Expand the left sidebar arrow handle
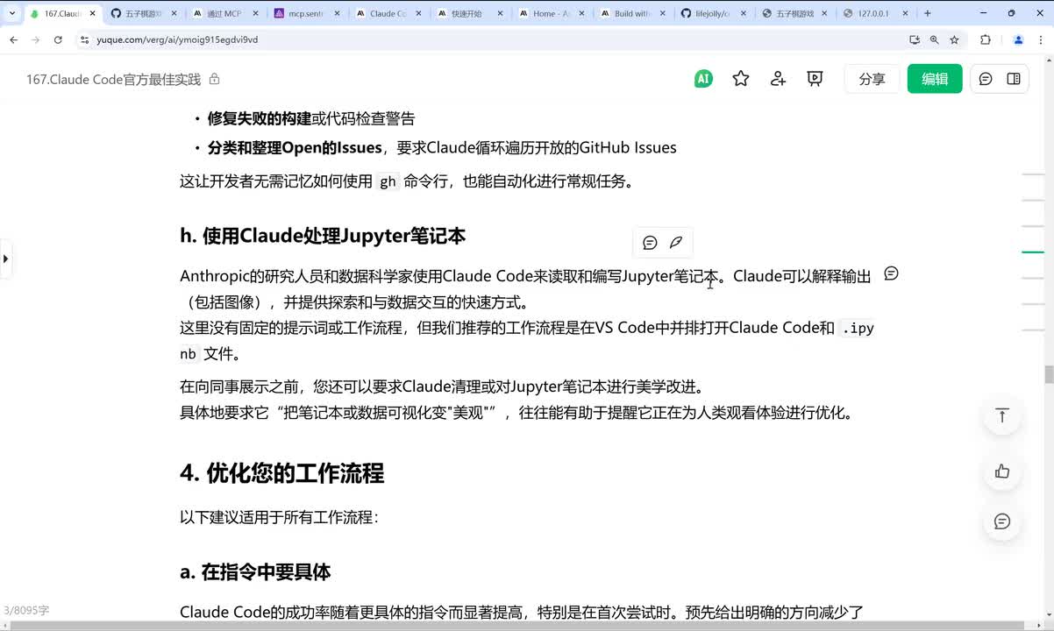 [x=5, y=259]
